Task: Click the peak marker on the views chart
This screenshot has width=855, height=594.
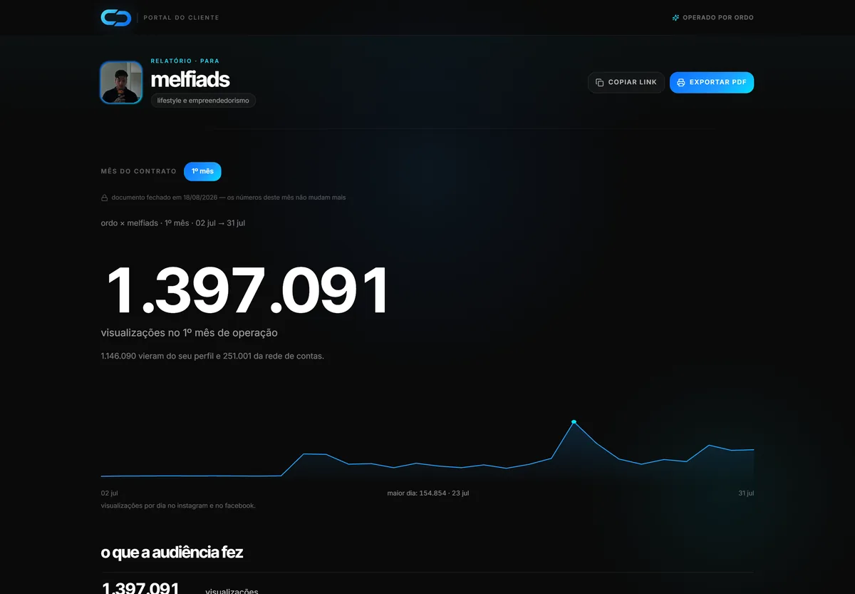Action: [574, 422]
